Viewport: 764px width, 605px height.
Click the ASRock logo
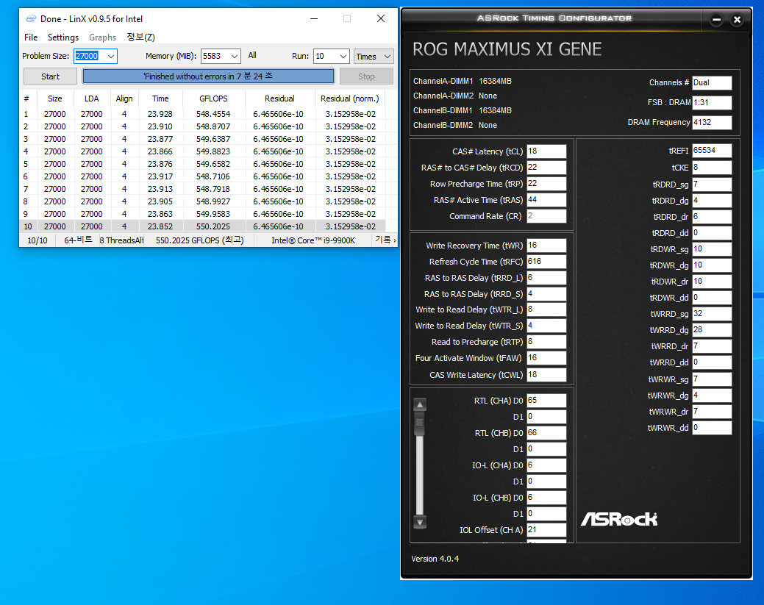[619, 519]
